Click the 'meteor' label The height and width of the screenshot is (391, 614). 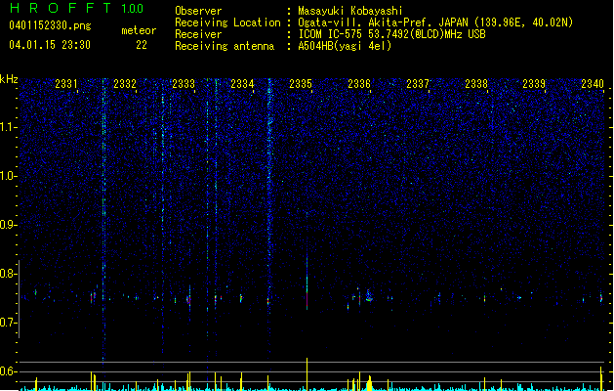139,30
